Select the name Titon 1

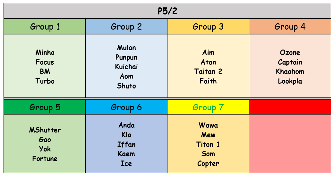208,144
